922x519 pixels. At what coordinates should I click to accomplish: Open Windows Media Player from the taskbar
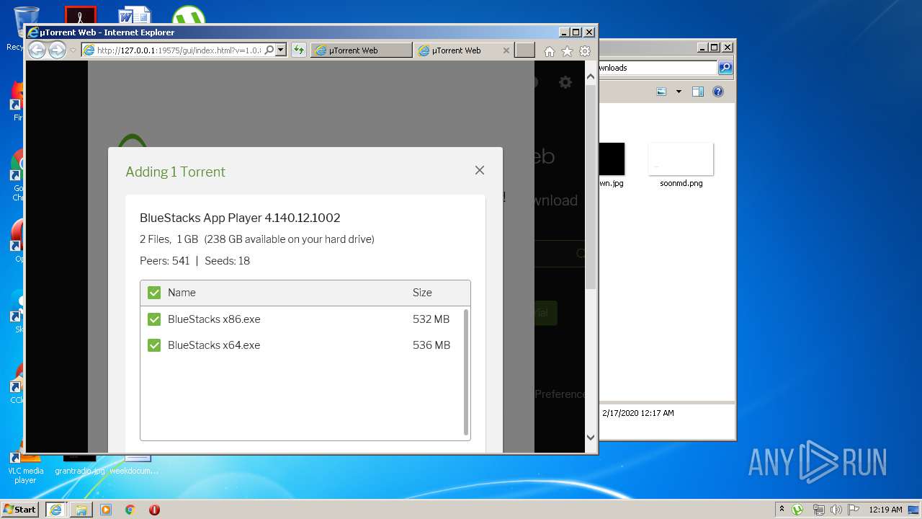coord(106,509)
